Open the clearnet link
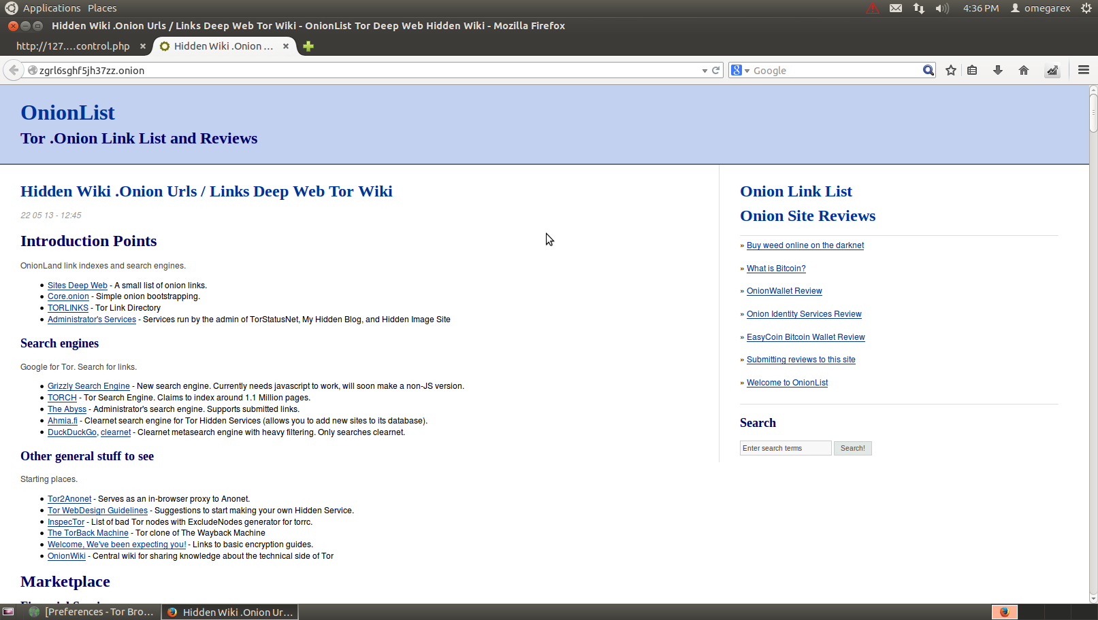 [116, 432]
